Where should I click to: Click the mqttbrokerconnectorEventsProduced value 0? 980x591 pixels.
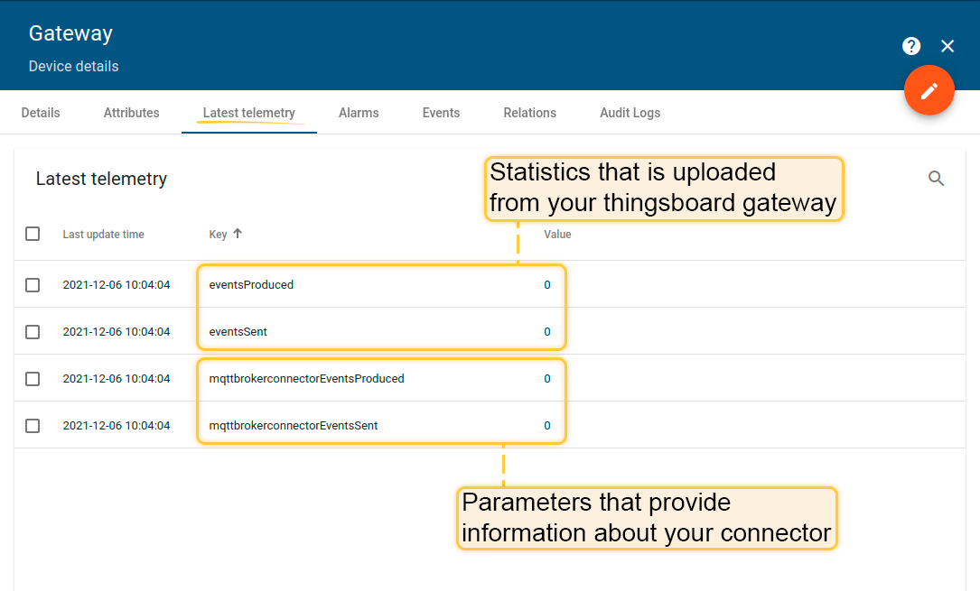547,379
